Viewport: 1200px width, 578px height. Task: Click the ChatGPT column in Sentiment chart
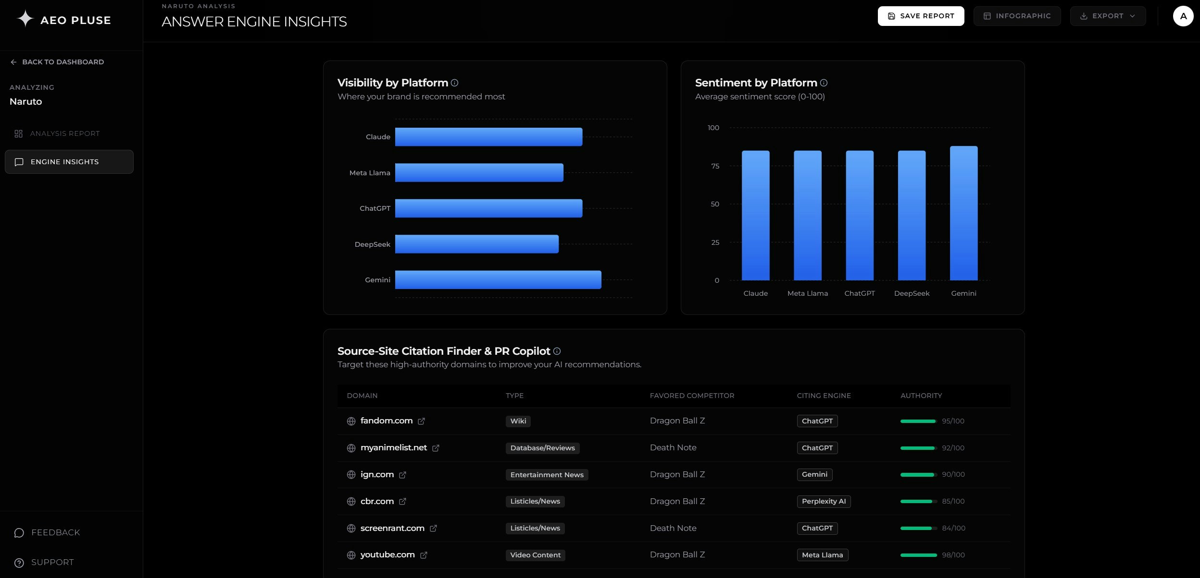click(x=860, y=216)
